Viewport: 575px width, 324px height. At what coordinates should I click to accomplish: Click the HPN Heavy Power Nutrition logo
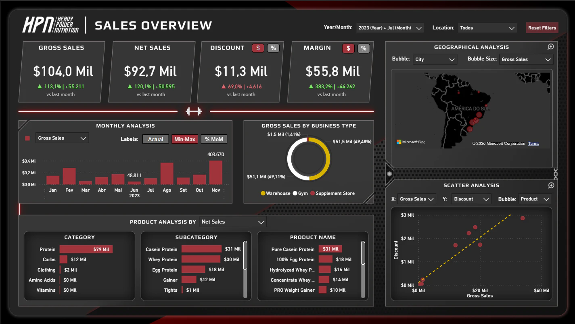(51, 25)
